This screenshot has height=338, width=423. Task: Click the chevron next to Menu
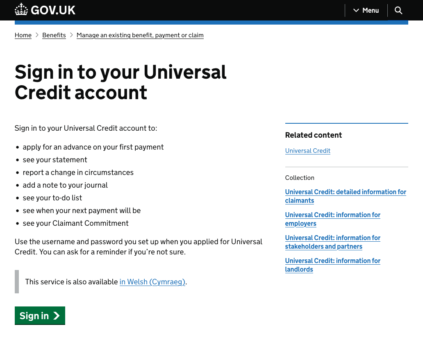356,10
